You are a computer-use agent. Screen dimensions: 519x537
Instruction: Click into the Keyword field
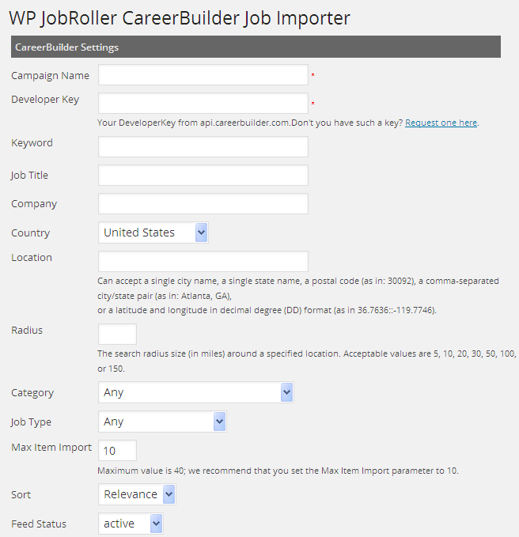click(203, 146)
